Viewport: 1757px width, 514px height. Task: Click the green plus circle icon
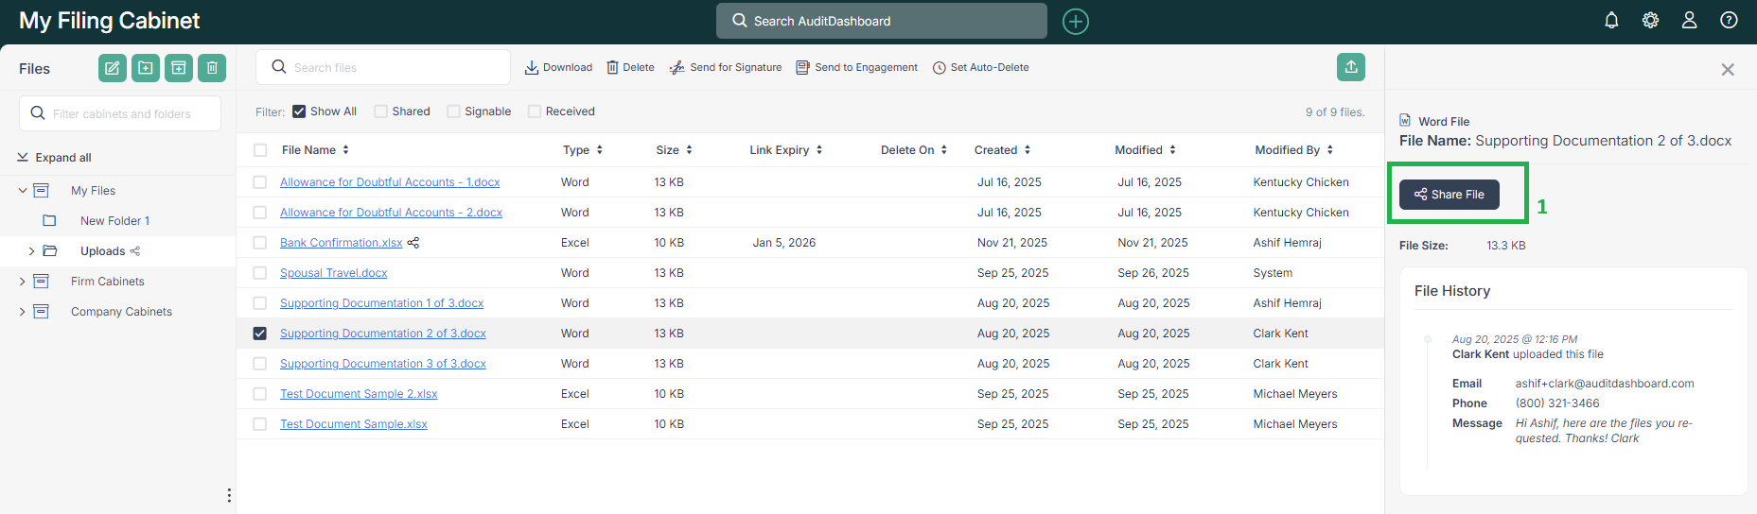click(x=1076, y=21)
